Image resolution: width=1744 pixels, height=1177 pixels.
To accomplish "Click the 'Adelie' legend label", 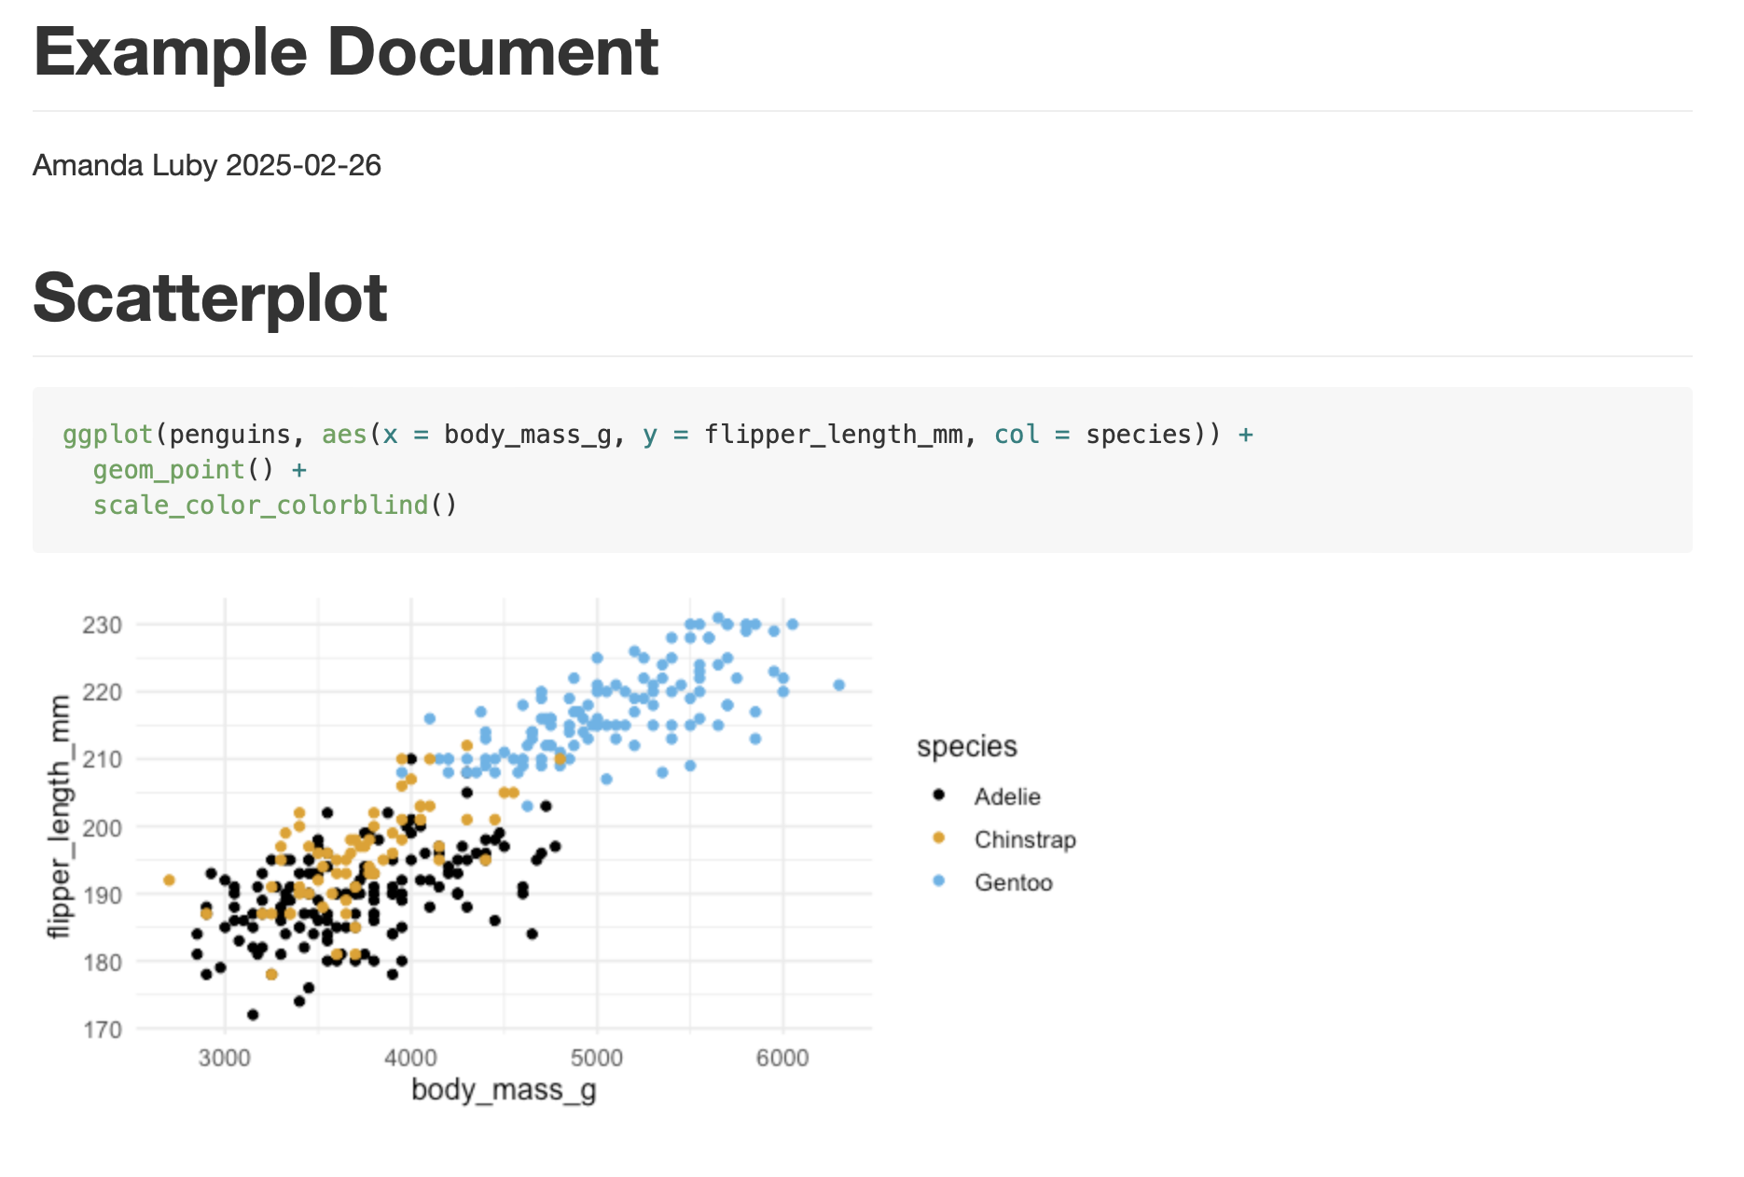I will (x=1006, y=796).
